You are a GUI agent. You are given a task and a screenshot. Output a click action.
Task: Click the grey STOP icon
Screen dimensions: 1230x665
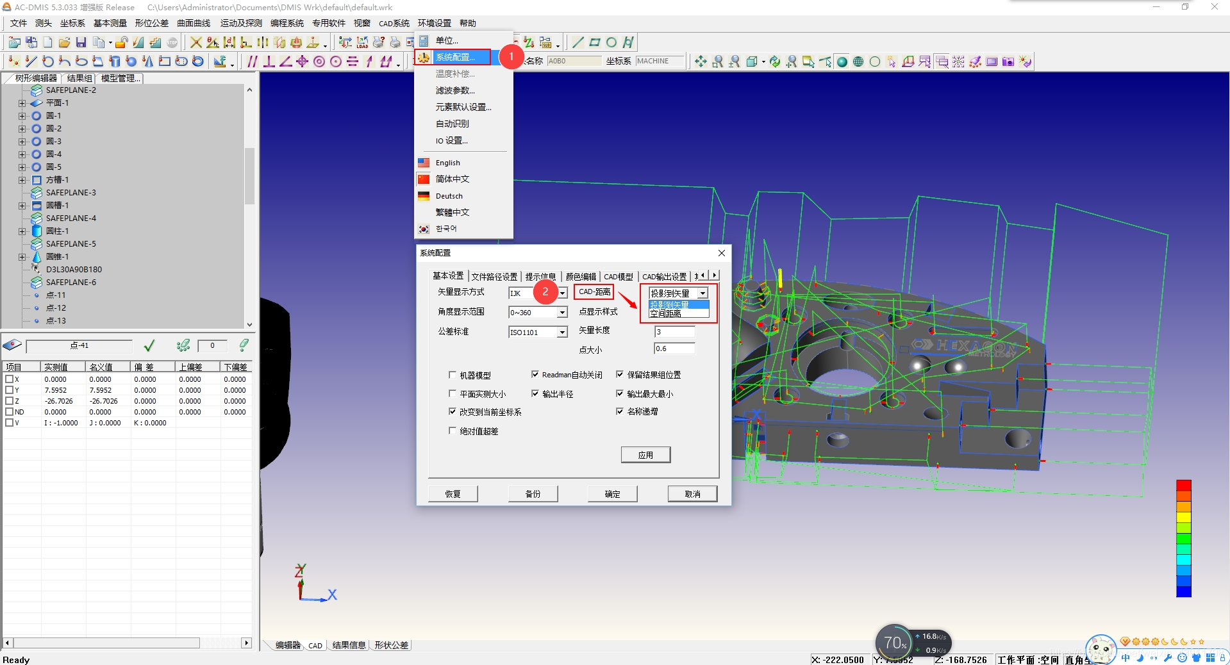tap(172, 42)
